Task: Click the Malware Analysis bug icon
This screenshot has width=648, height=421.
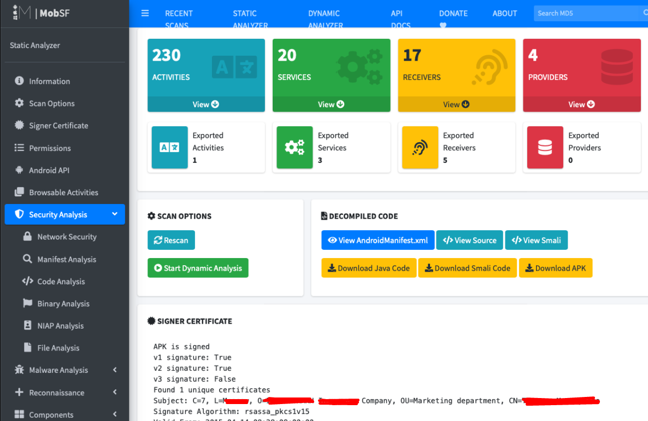Action: pos(19,369)
